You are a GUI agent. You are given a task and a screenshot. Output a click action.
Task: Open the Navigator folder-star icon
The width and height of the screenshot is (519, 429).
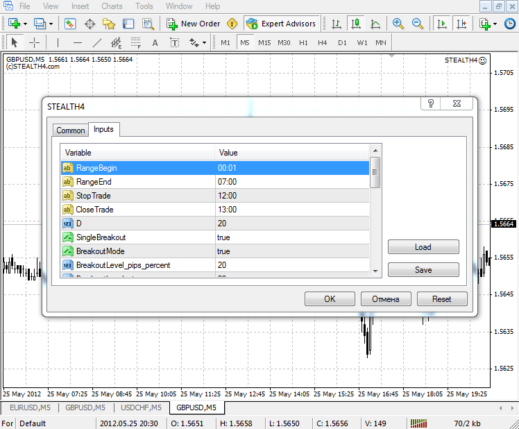coord(109,24)
